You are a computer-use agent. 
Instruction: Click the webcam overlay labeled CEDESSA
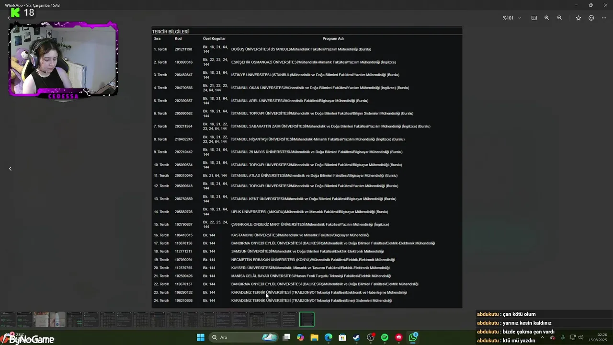point(63,60)
